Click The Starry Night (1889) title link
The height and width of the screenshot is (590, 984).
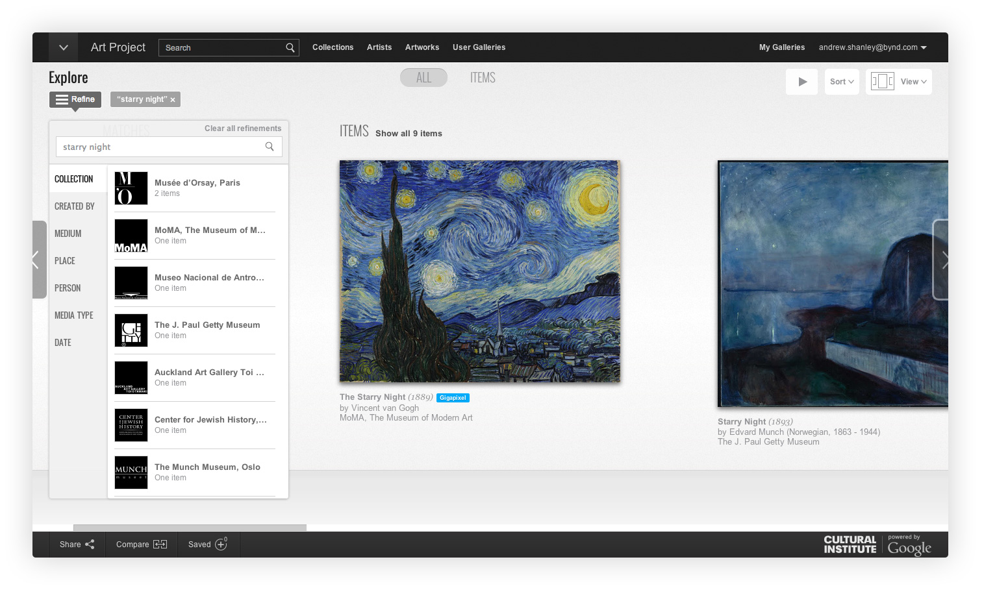point(386,397)
